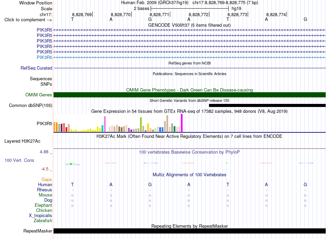Click the 4.88 PhyloP upper scale value
This screenshot has height=239, width=326.
(44, 152)
